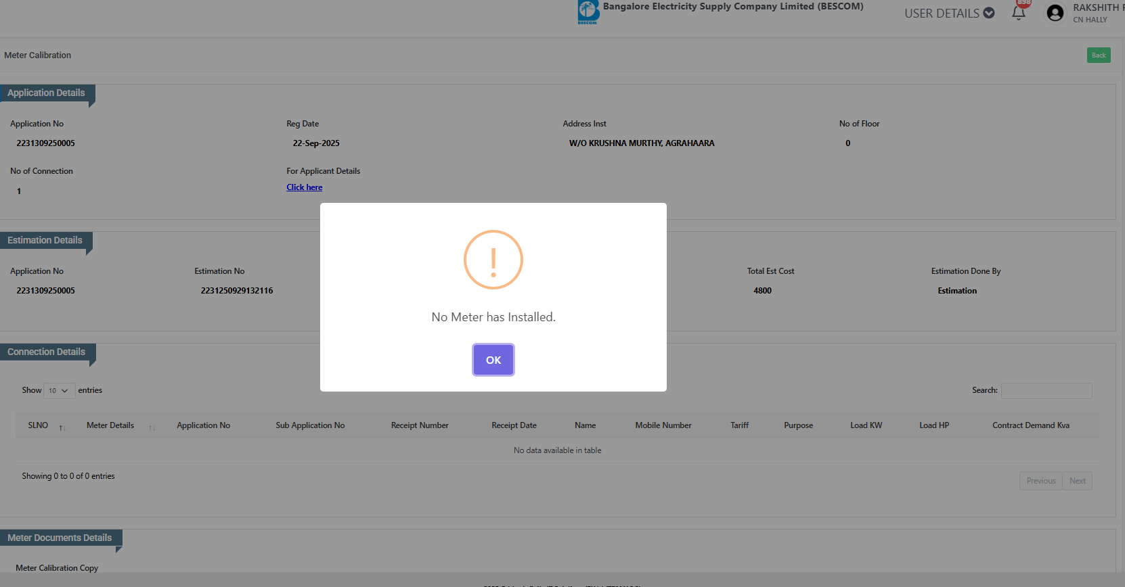Open the 'Click here' applicant details link
This screenshot has width=1125, height=587.
[x=304, y=187]
